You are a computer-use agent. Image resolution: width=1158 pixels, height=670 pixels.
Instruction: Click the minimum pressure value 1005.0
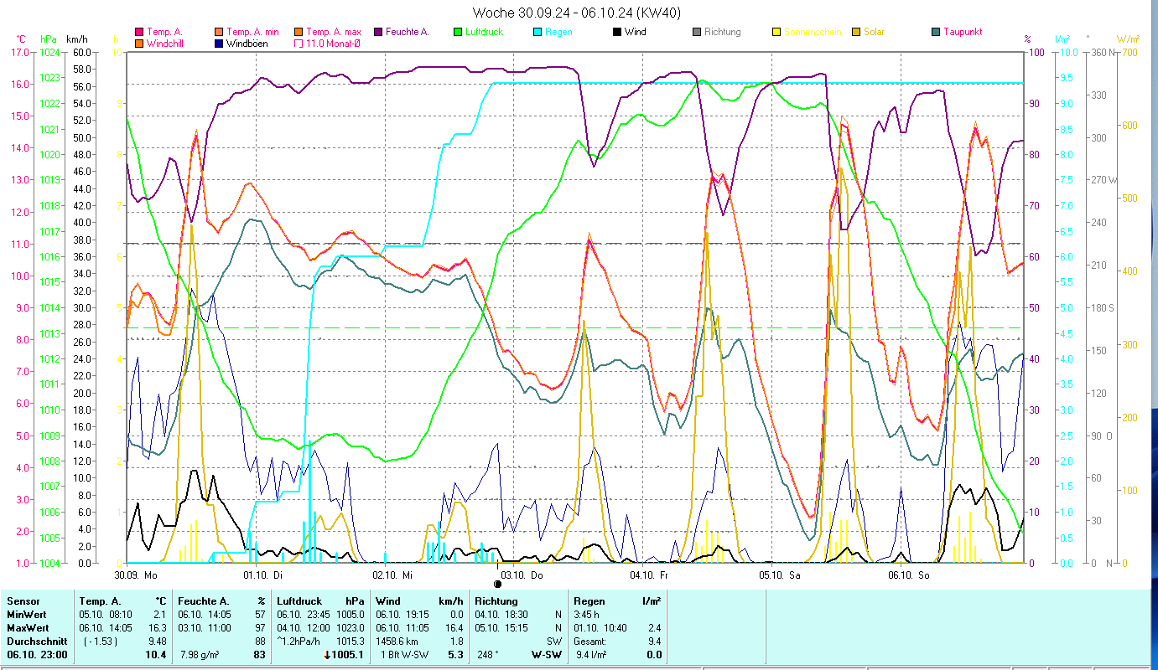pos(351,615)
